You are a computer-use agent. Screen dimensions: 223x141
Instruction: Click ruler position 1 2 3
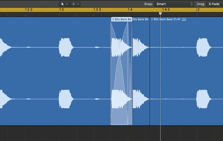28,10
